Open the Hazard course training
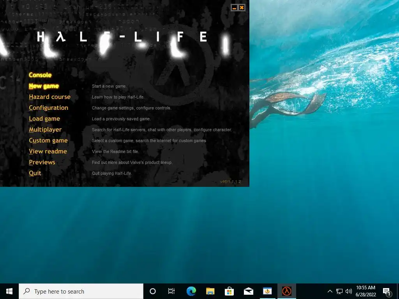Screen dimensions: 399x299 (x=49, y=97)
